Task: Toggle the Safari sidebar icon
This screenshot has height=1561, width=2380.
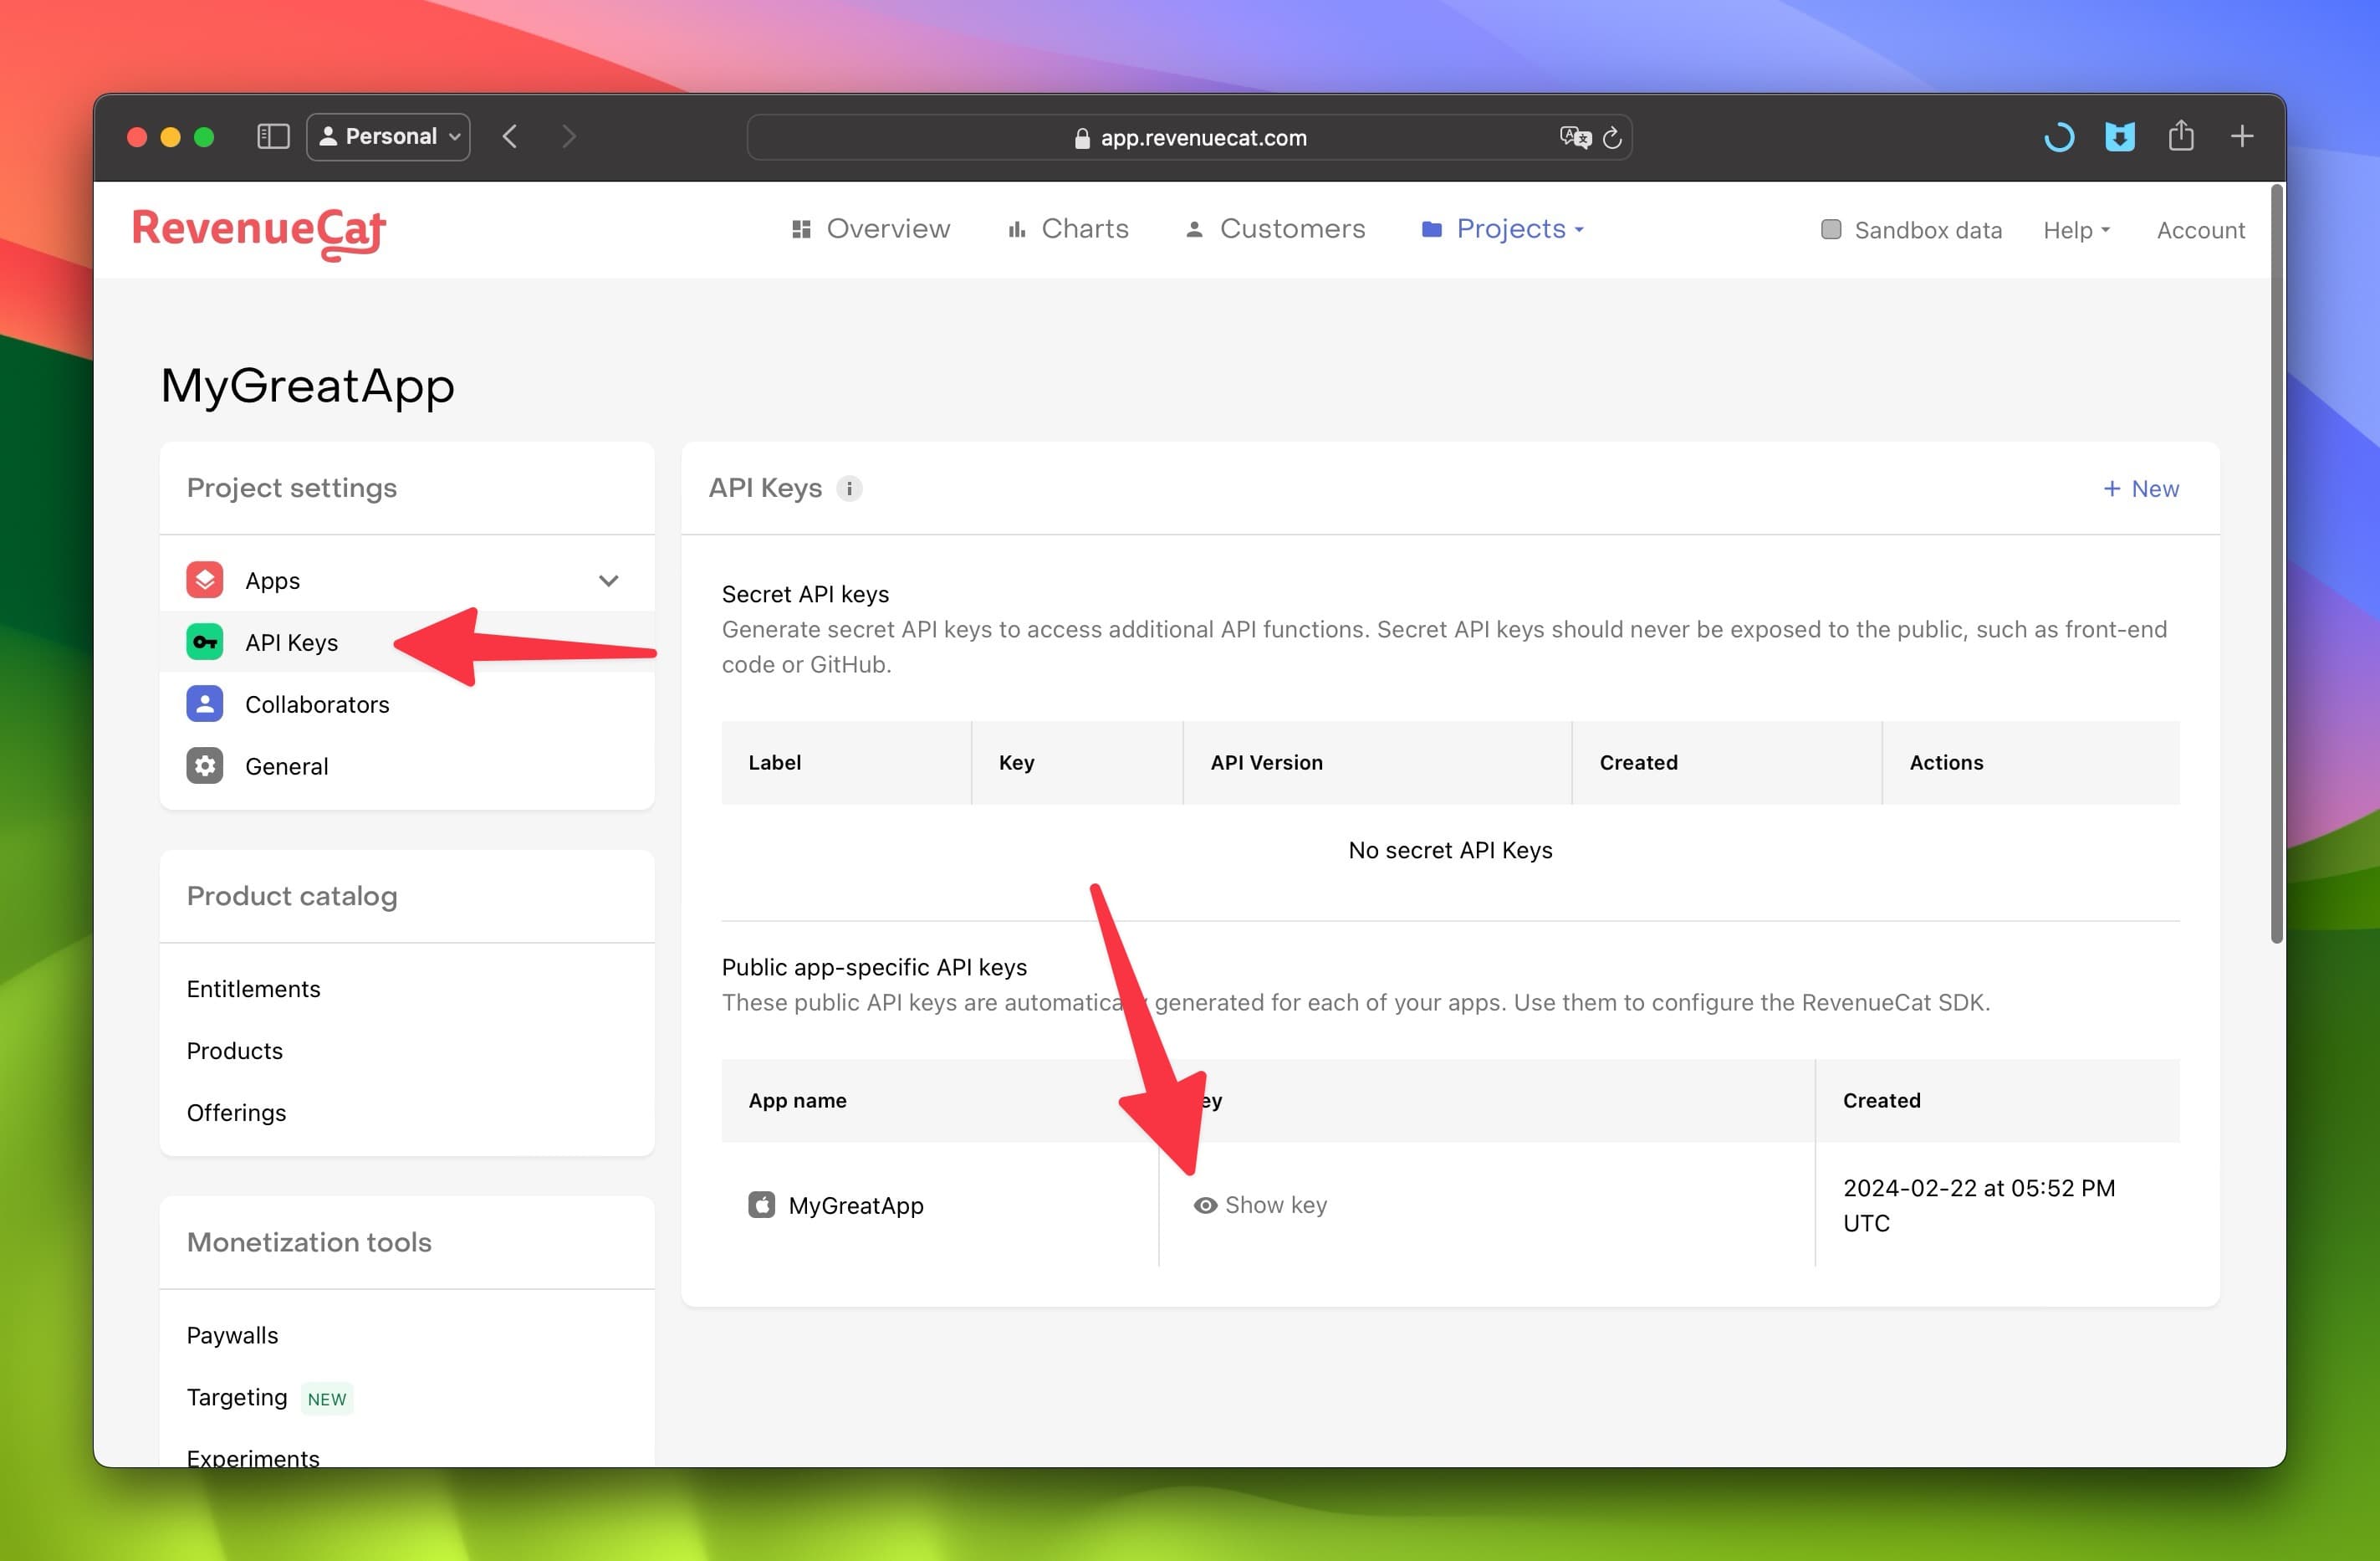Action: pos(273,136)
